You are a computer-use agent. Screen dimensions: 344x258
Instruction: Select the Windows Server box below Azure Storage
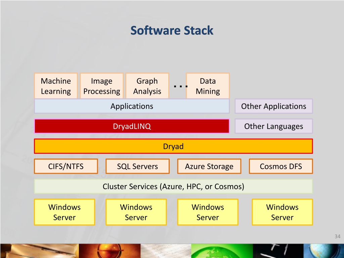point(208,212)
